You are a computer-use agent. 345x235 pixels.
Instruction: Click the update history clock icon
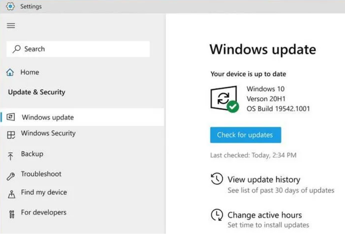(x=217, y=179)
